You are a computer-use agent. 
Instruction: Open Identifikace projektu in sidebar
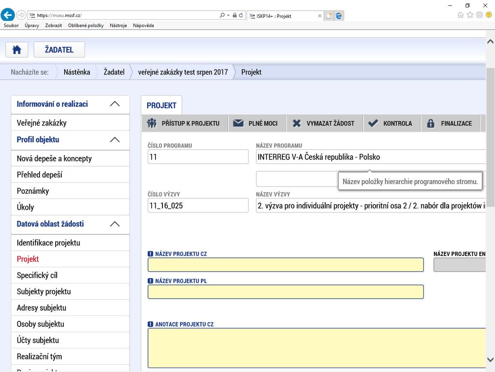[x=71, y=243]
